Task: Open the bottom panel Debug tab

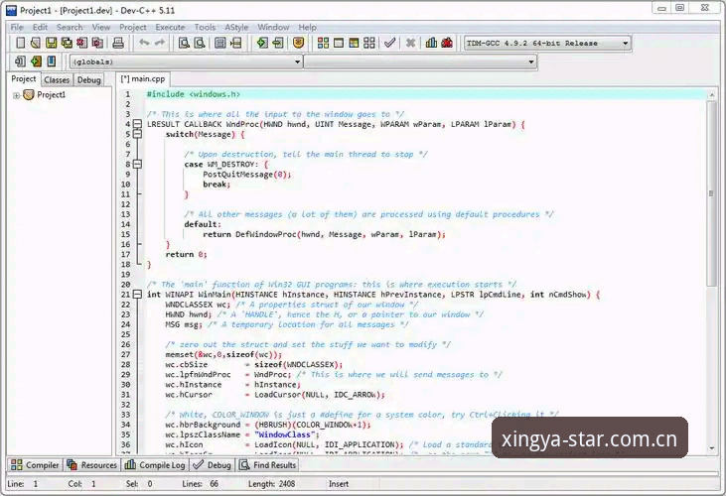Action: (x=213, y=465)
